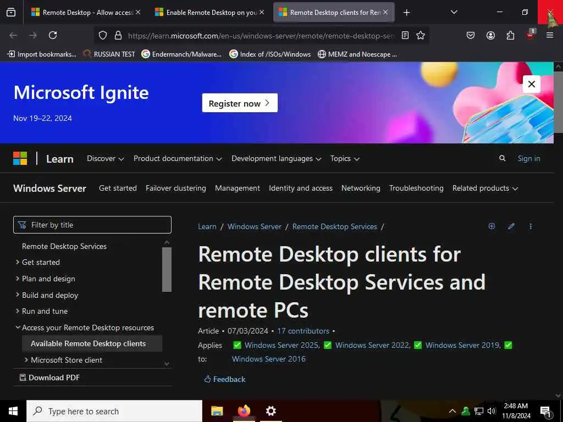
Task: Close the Microsoft Ignite banner
Action: (x=532, y=84)
